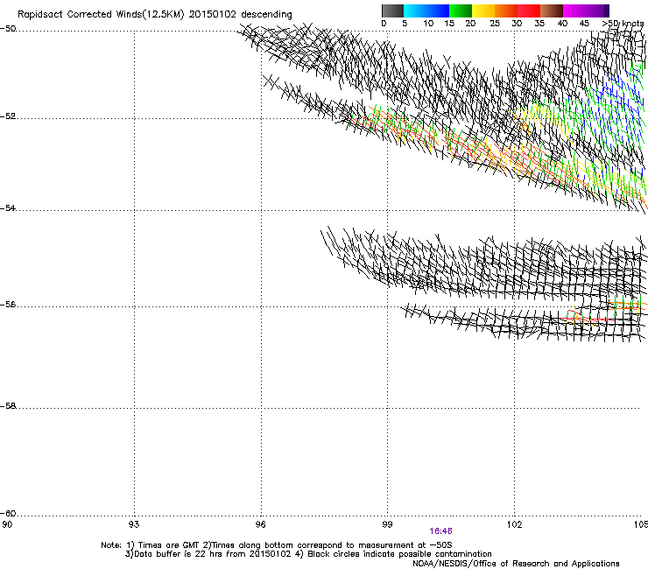Click legend scale number 25
Image resolution: width=648 pixels, height=569 pixels.
(495, 24)
